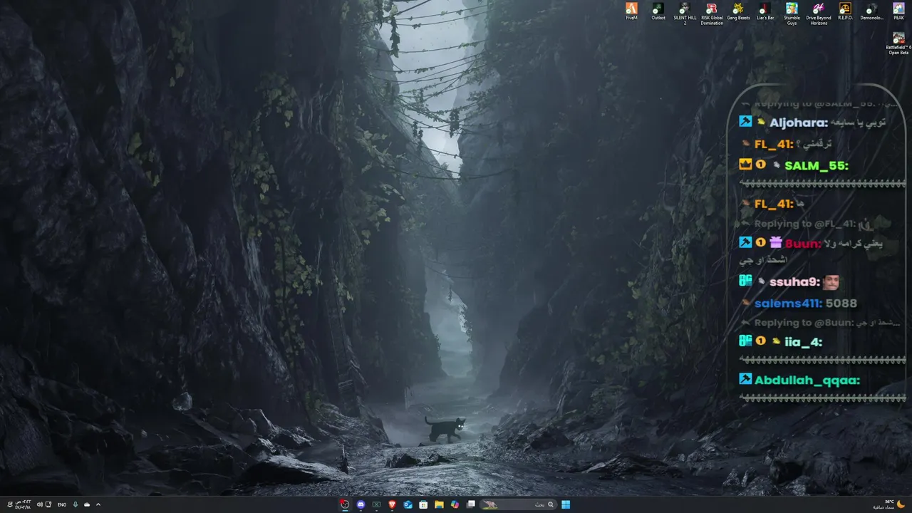
Task: Click the Liar's Bar desktop shortcut
Action: (765, 11)
